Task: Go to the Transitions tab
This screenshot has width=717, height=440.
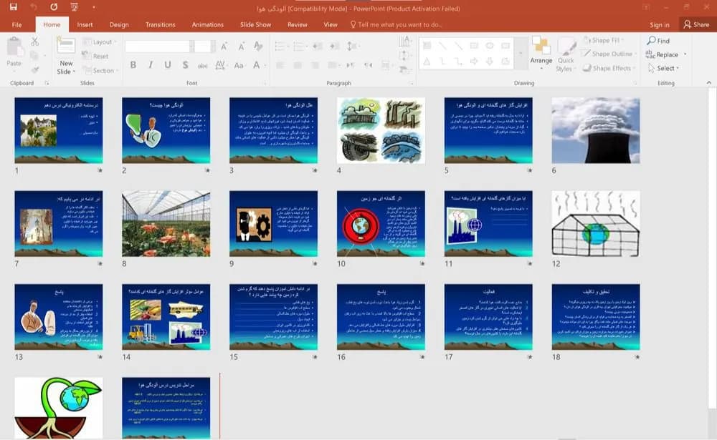Action: [x=160, y=24]
